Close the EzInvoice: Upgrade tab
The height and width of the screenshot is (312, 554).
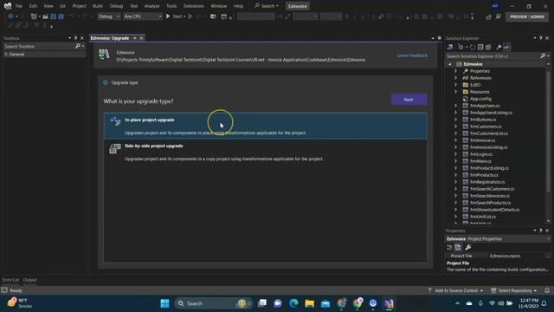(x=142, y=38)
